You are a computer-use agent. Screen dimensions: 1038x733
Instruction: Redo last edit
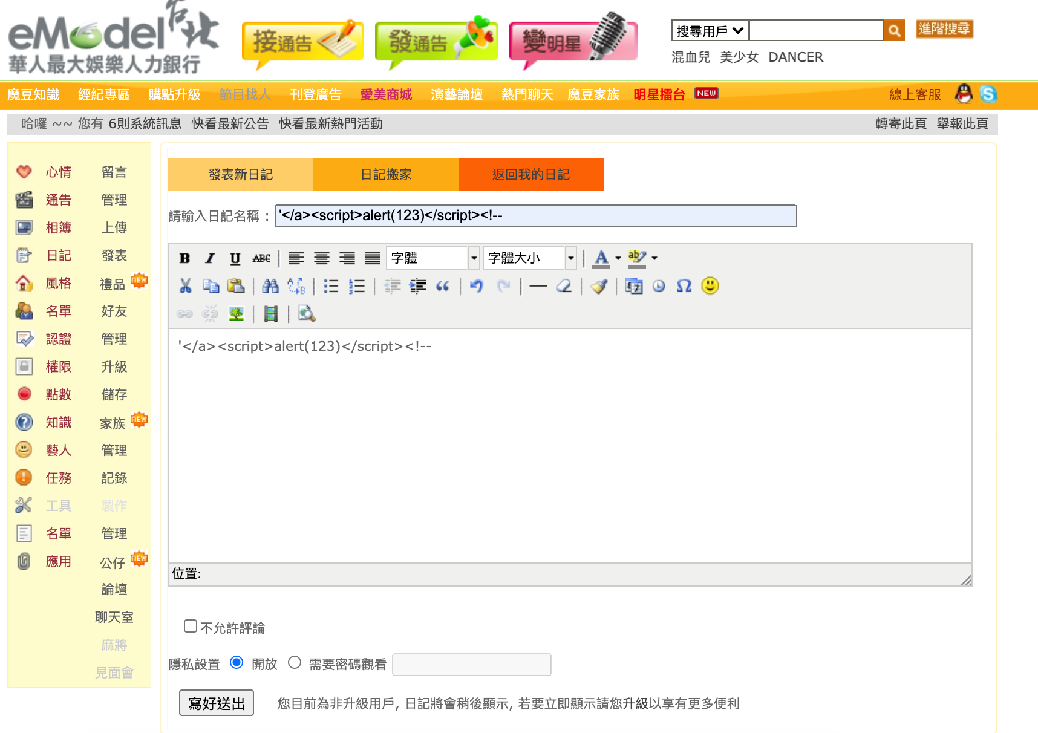[x=503, y=286]
